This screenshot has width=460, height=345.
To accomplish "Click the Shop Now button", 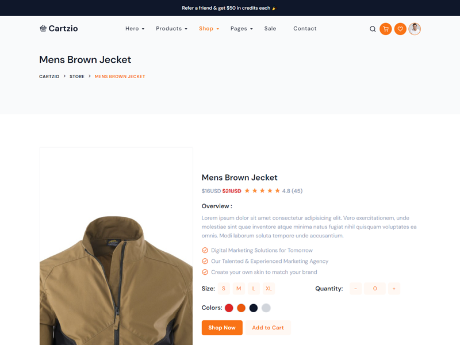I will point(222,327).
